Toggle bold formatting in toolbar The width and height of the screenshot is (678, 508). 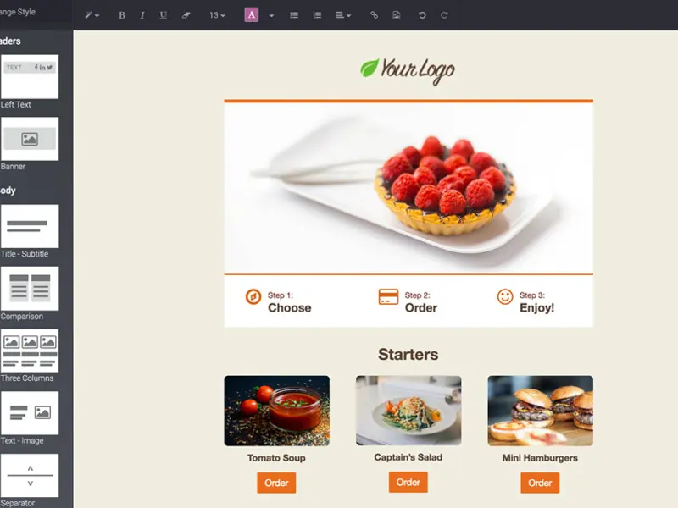tap(122, 15)
